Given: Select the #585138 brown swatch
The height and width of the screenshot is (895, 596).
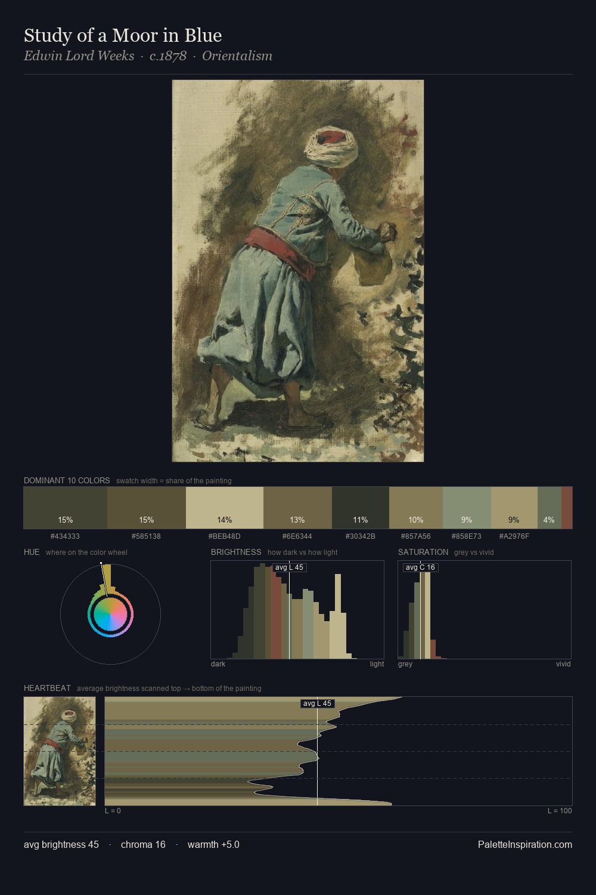Looking at the screenshot, I should pyautogui.click(x=147, y=508).
